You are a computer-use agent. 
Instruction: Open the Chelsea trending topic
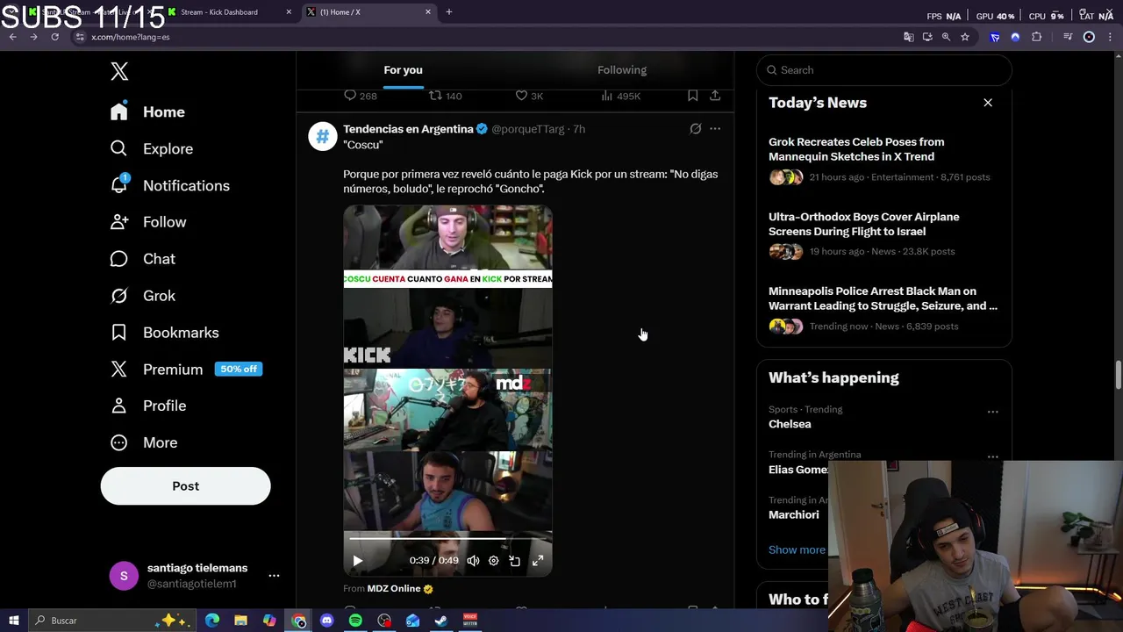[x=790, y=424]
